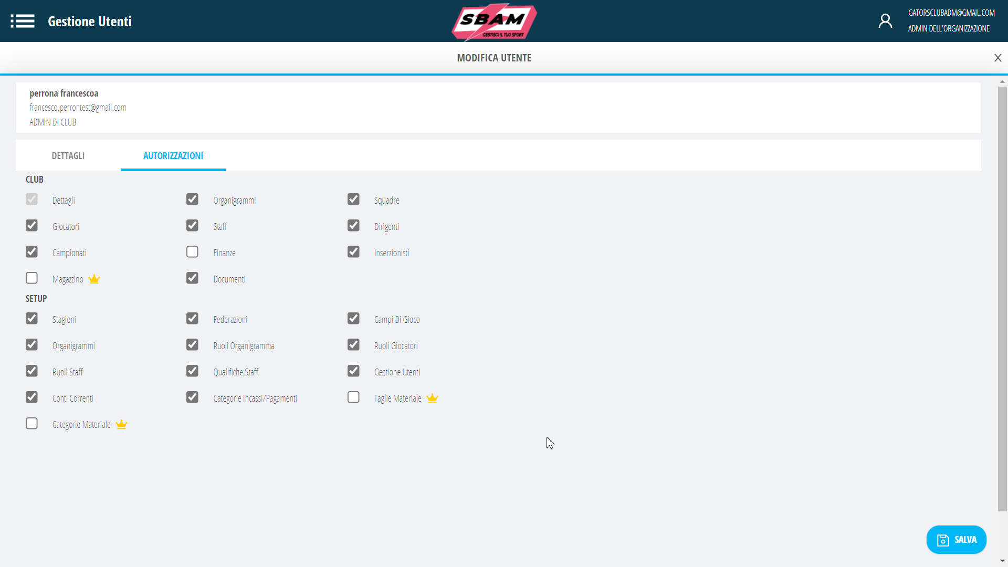1008x567 pixels.
Task: Uncheck the Setup Organigrammi checkbox
Action: click(31, 345)
